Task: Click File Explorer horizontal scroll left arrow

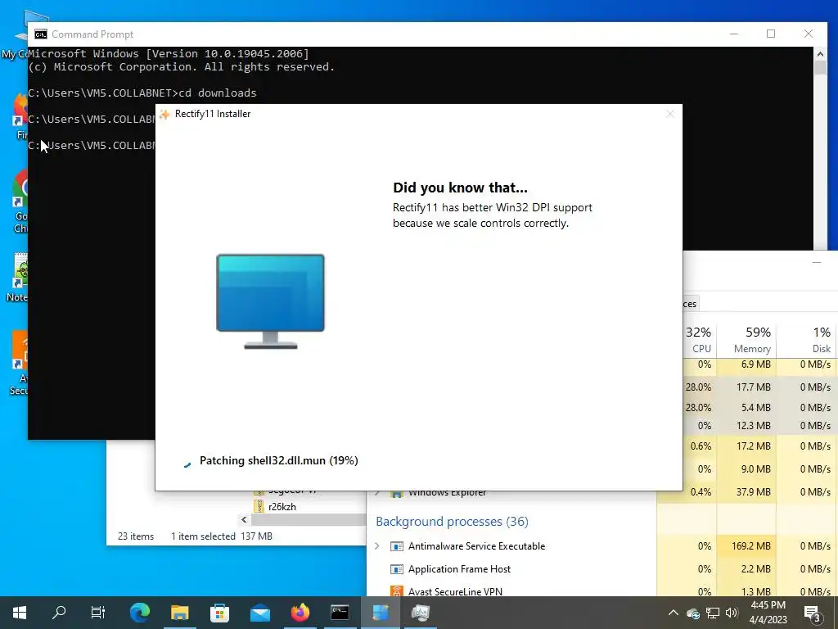Action: [244, 519]
